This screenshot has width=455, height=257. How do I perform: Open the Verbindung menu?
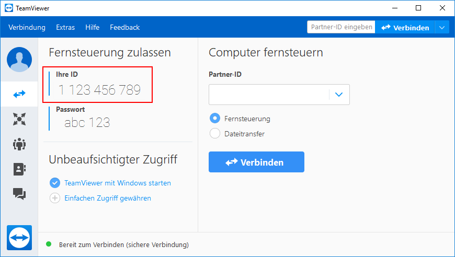pyautogui.click(x=27, y=27)
